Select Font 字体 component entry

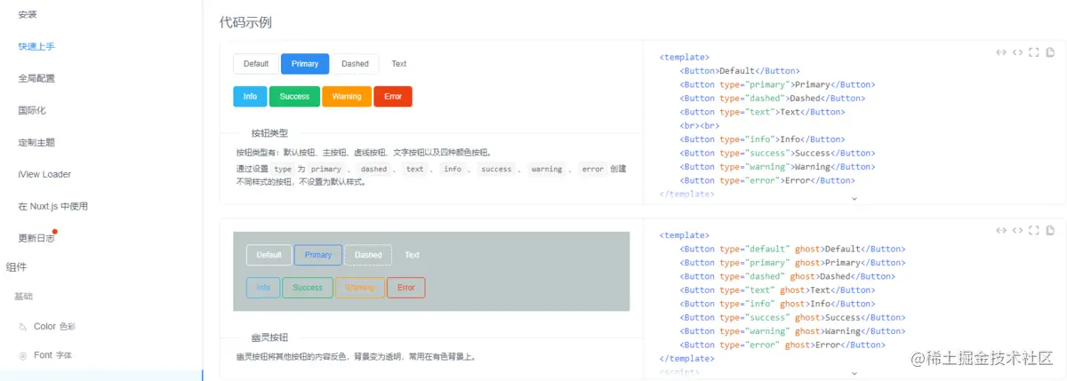pyautogui.click(x=52, y=355)
